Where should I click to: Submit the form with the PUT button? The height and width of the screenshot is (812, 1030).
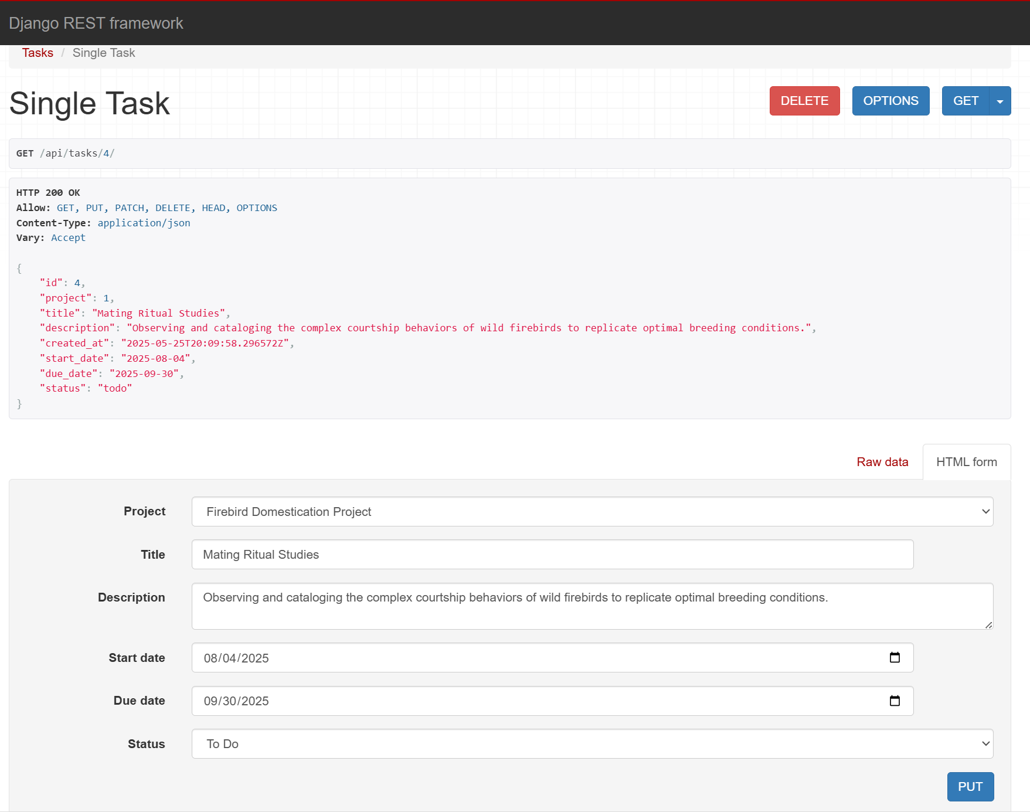click(970, 787)
